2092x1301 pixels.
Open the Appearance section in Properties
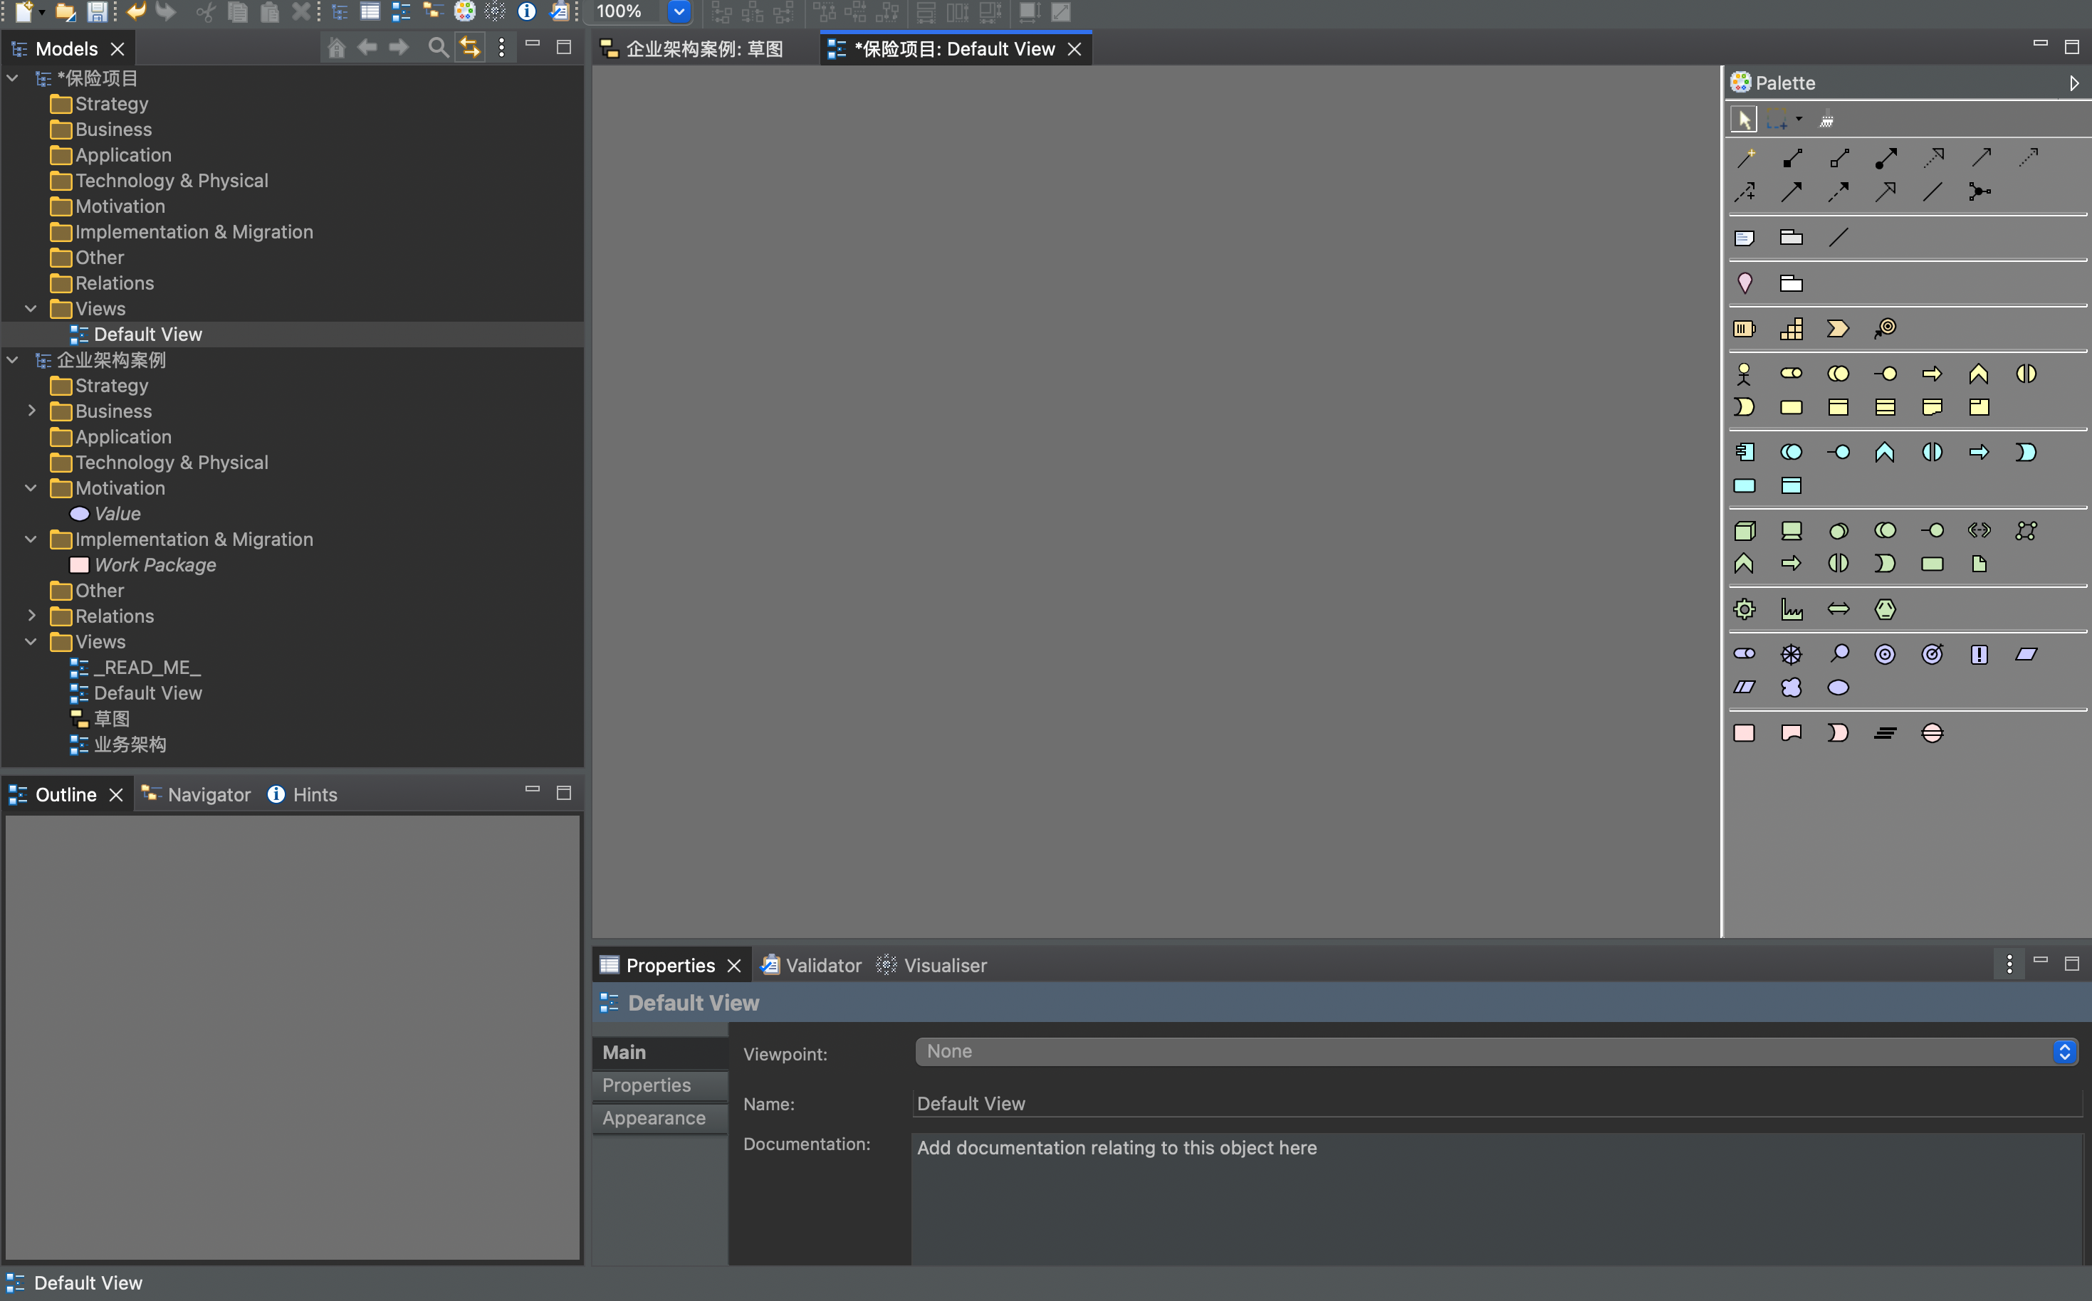point(654,1117)
